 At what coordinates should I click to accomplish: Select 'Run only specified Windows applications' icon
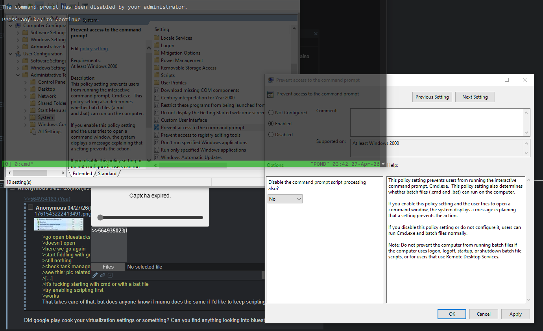click(157, 150)
